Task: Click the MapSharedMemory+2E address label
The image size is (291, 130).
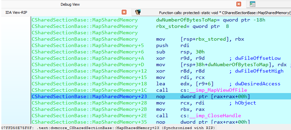Action: [89, 116]
